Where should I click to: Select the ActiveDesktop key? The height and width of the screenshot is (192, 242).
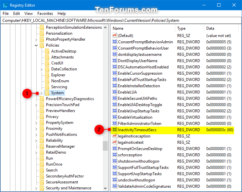64,51
